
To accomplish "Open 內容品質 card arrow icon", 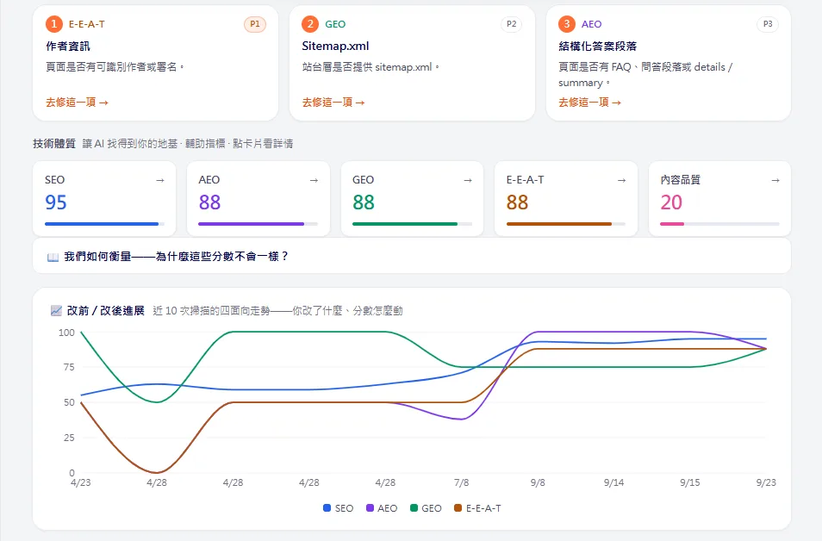I will click(x=775, y=180).
